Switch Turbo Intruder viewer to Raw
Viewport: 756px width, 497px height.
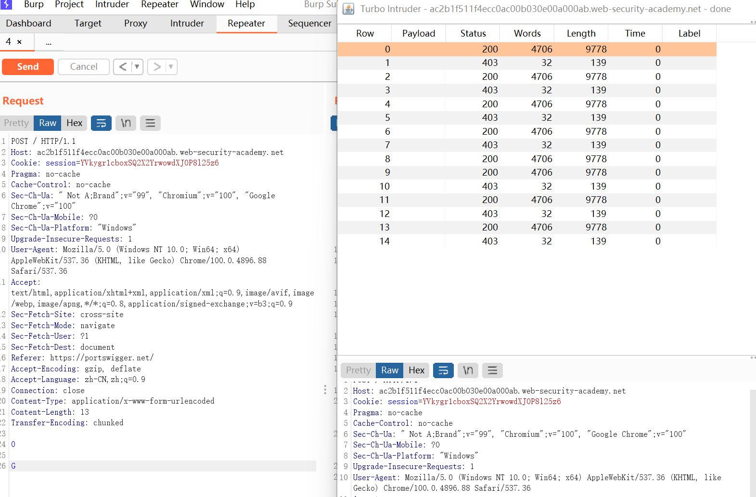[x=390, y=370]
